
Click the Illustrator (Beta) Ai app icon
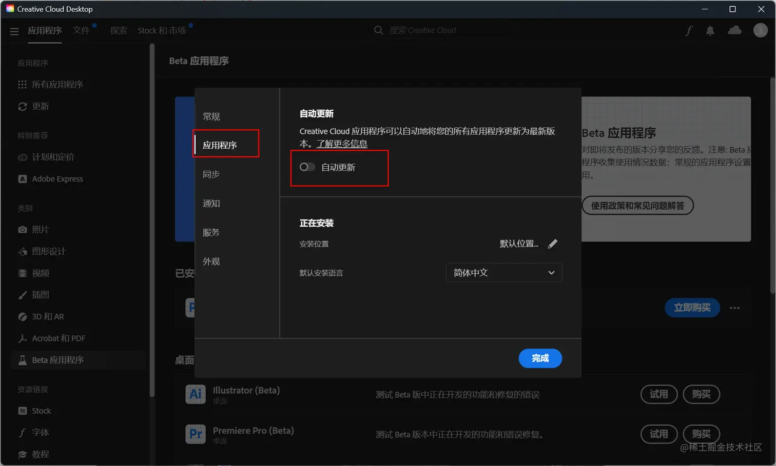pyautogui.click(x=196, y=394)
